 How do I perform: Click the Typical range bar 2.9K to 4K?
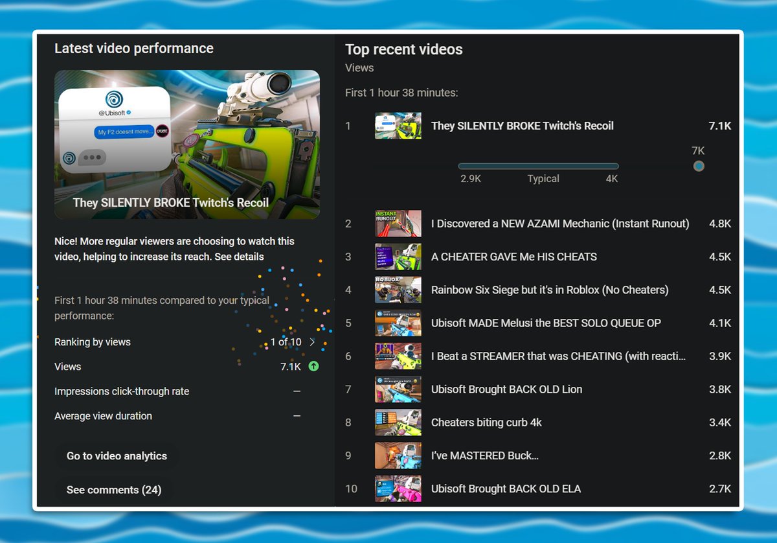click(x=538, y=166)
